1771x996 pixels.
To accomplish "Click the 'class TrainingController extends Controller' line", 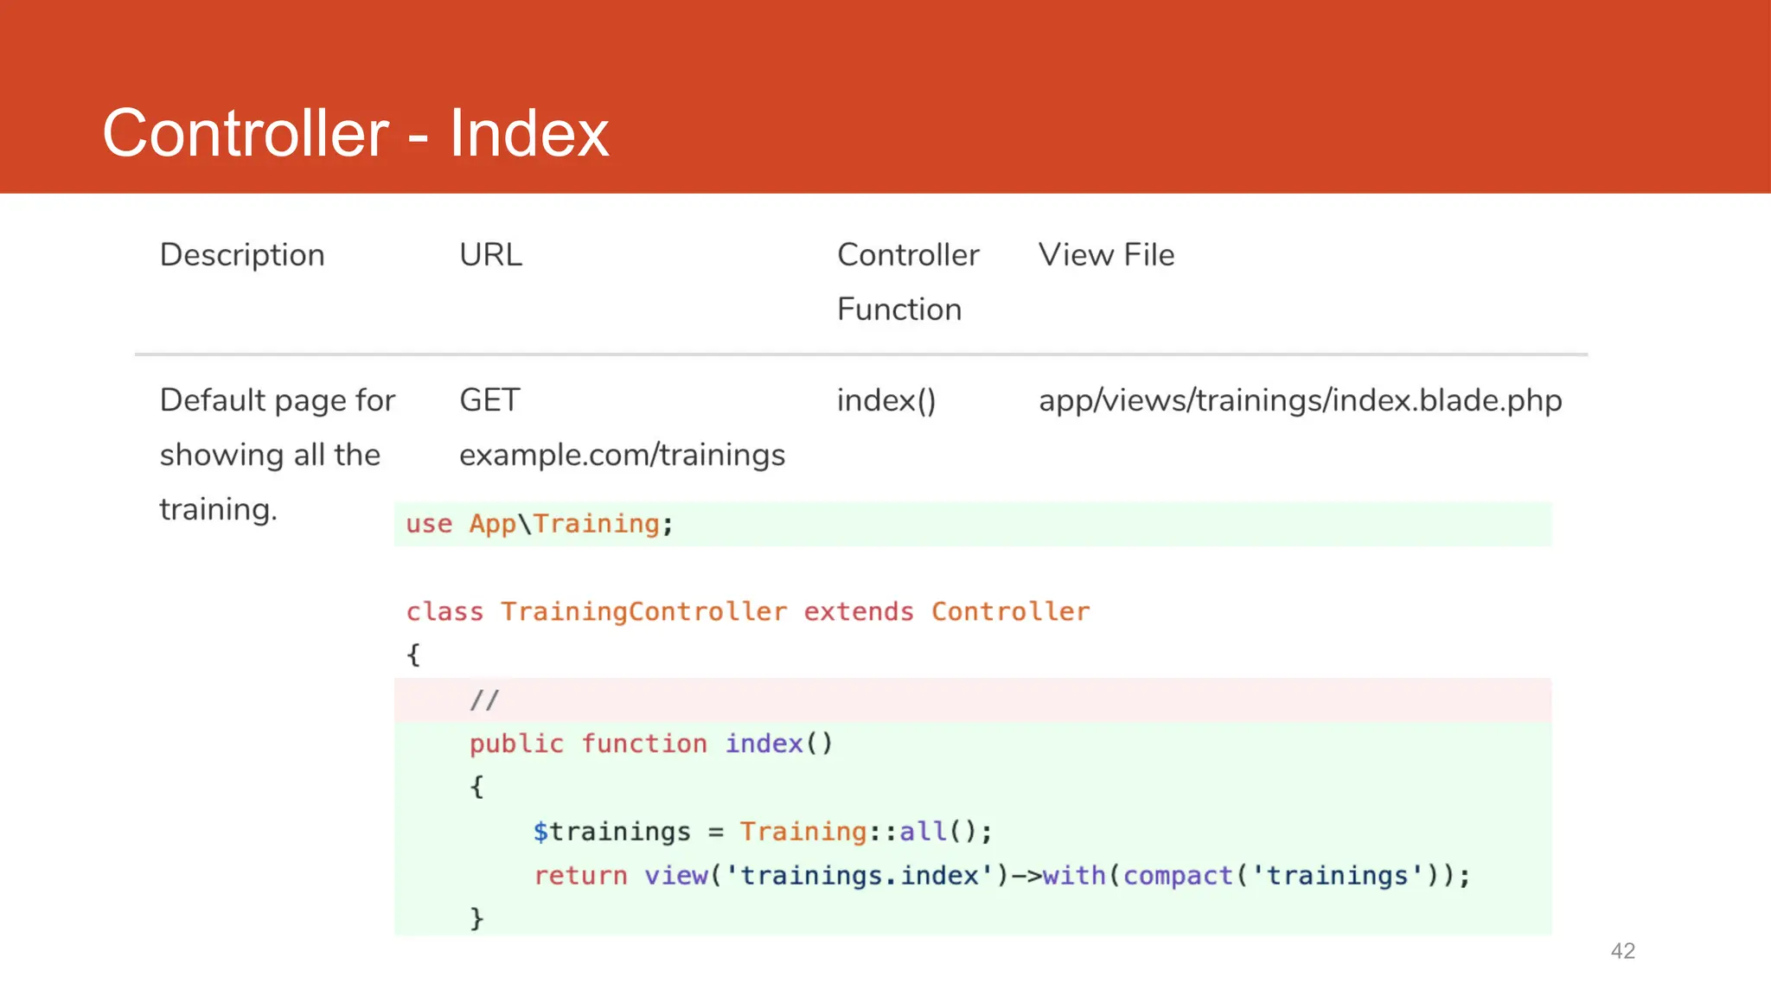I will click(748, 612).
